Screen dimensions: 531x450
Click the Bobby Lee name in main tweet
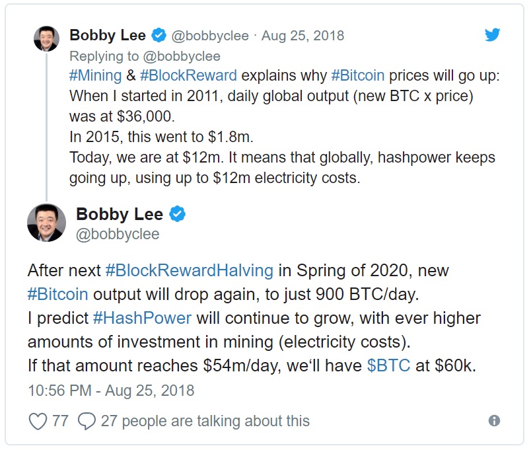(x=120, y=214)
